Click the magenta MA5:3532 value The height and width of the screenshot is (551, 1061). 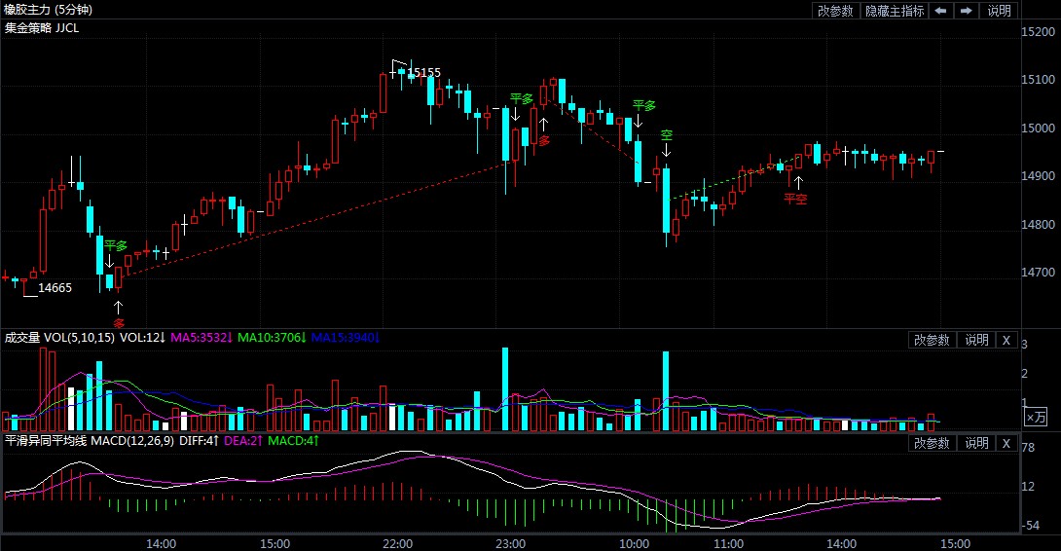pyautogui.click(x=201, y=337)
